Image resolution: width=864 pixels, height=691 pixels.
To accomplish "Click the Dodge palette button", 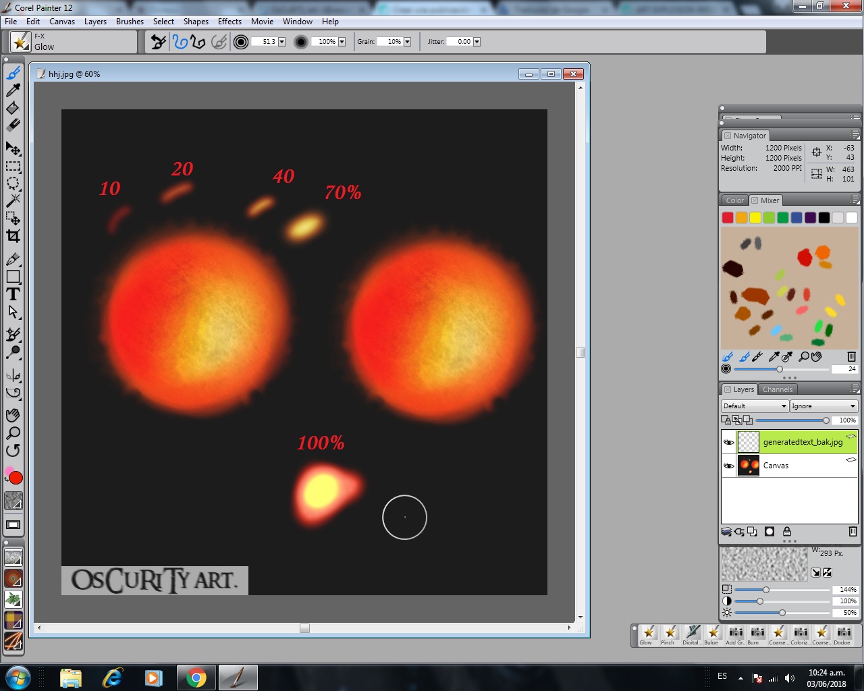I will point(843,635).
